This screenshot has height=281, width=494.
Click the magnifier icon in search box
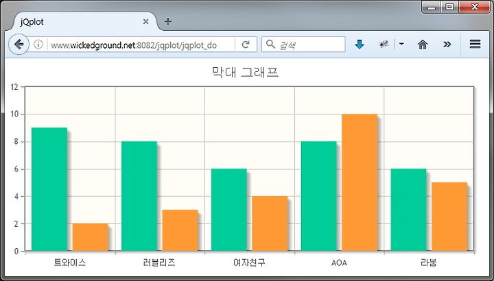click(x=270, y=45)
